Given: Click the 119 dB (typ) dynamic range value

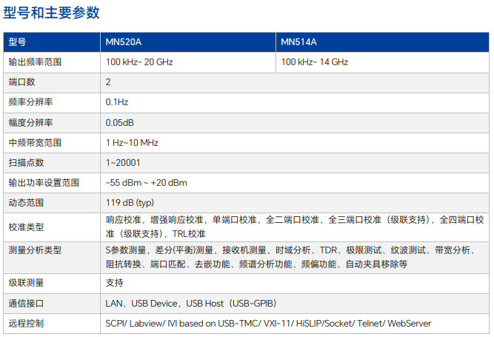Looking at the screenshot, I should click(130, 202).
